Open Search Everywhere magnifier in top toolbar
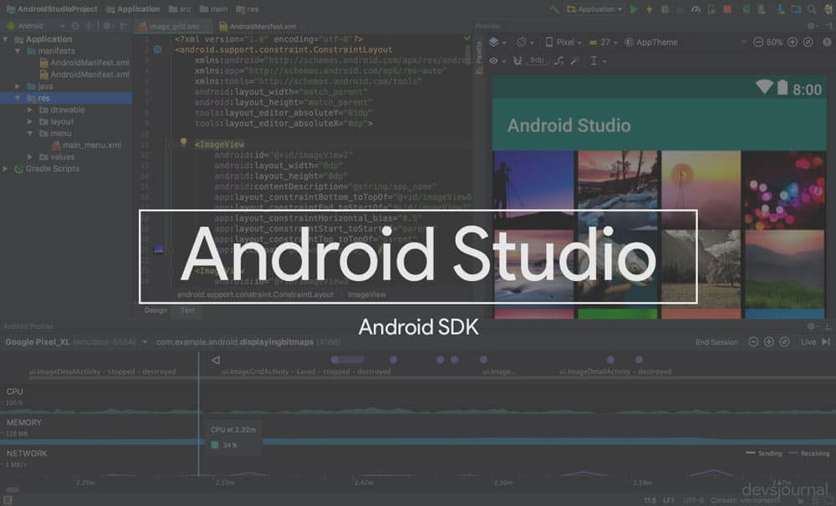836x506 pixels. tap(812, 9)
